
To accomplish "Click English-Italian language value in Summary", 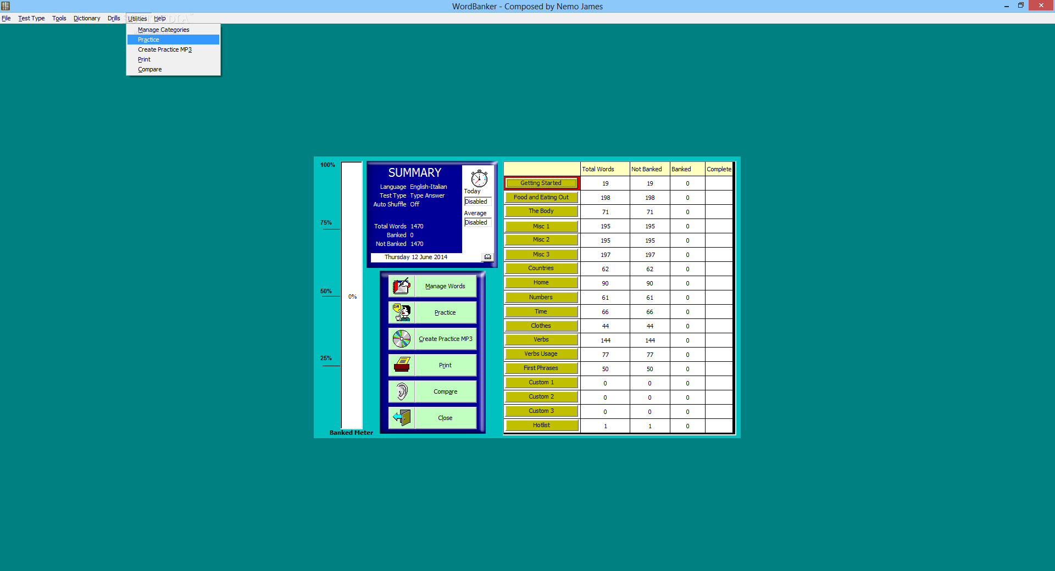I will tap(429, 187).
